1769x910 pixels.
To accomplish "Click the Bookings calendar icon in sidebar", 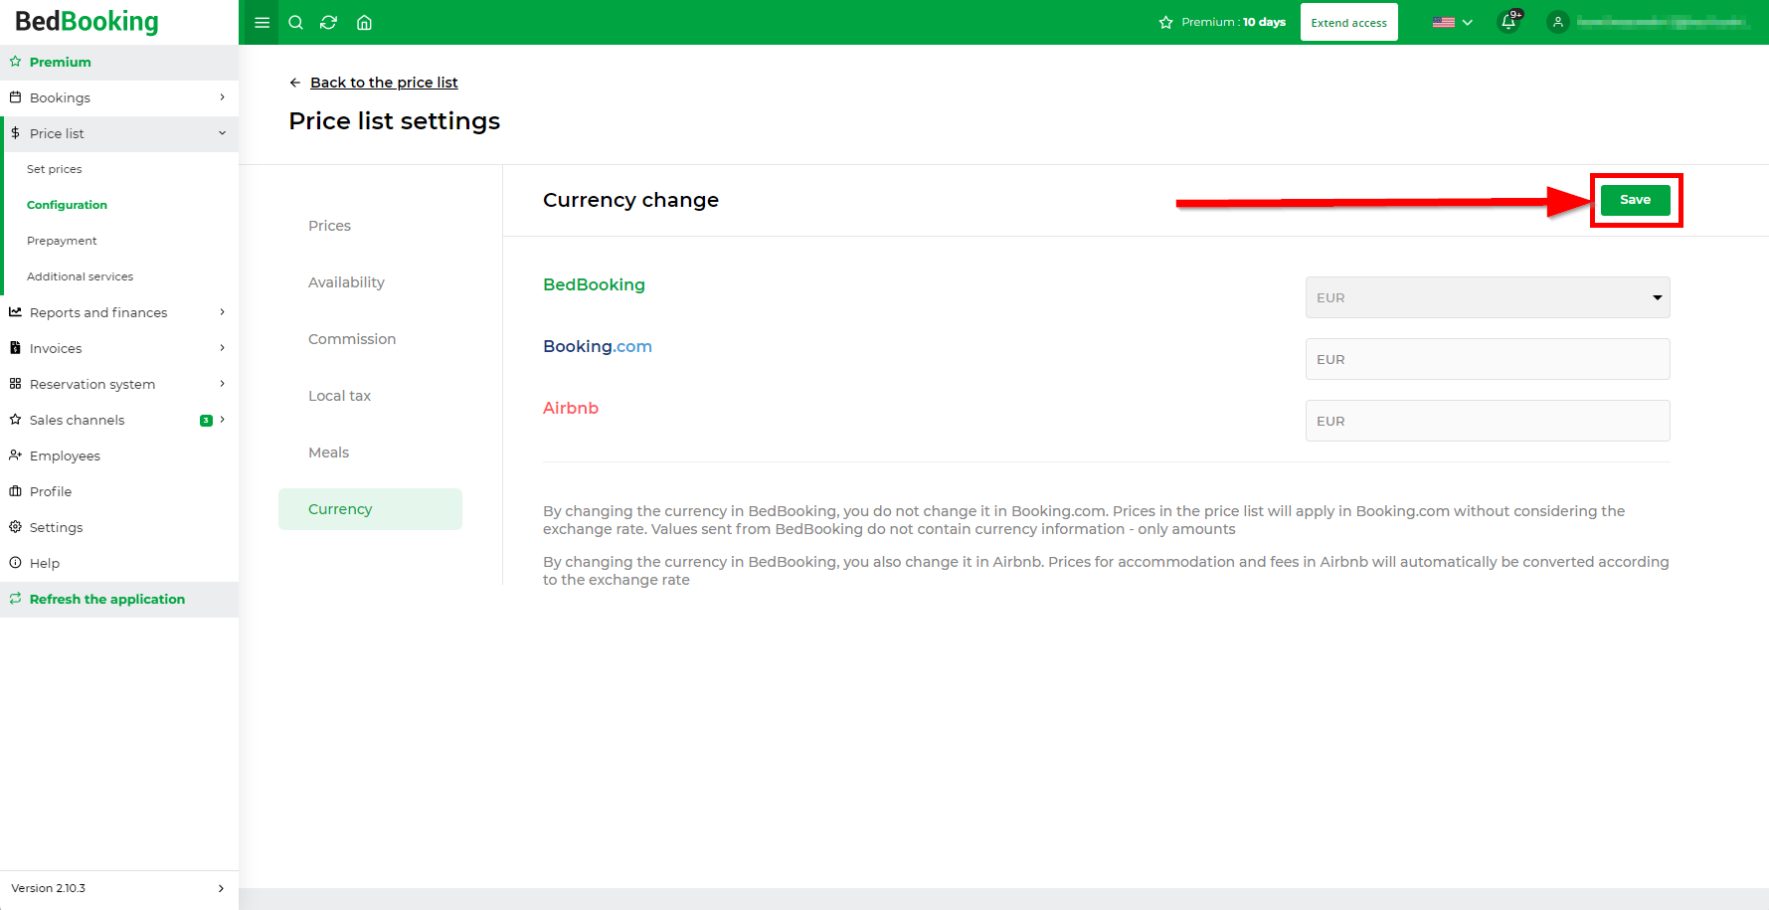I will [x=15, y=97].
